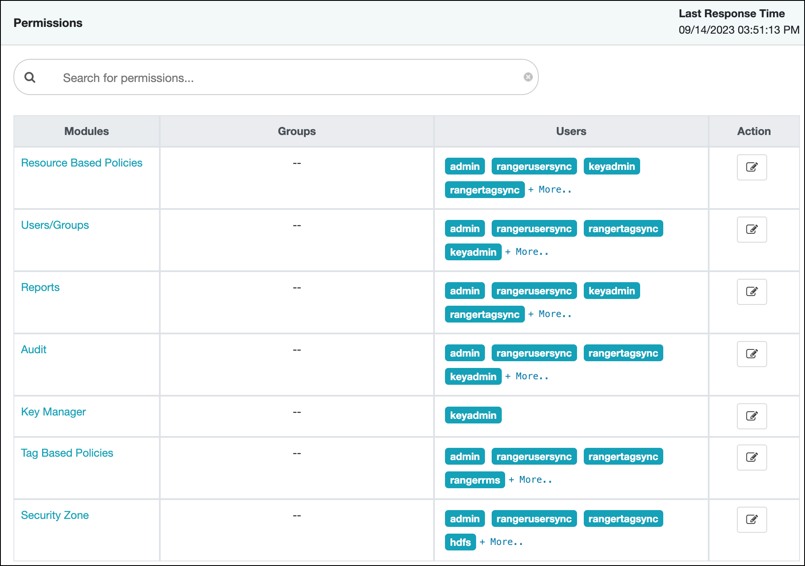Image resolution: width=805 pixels, height=566 pixels.
Task: Open the Resource Based Policies module
Action: click(x=82, y=163)
